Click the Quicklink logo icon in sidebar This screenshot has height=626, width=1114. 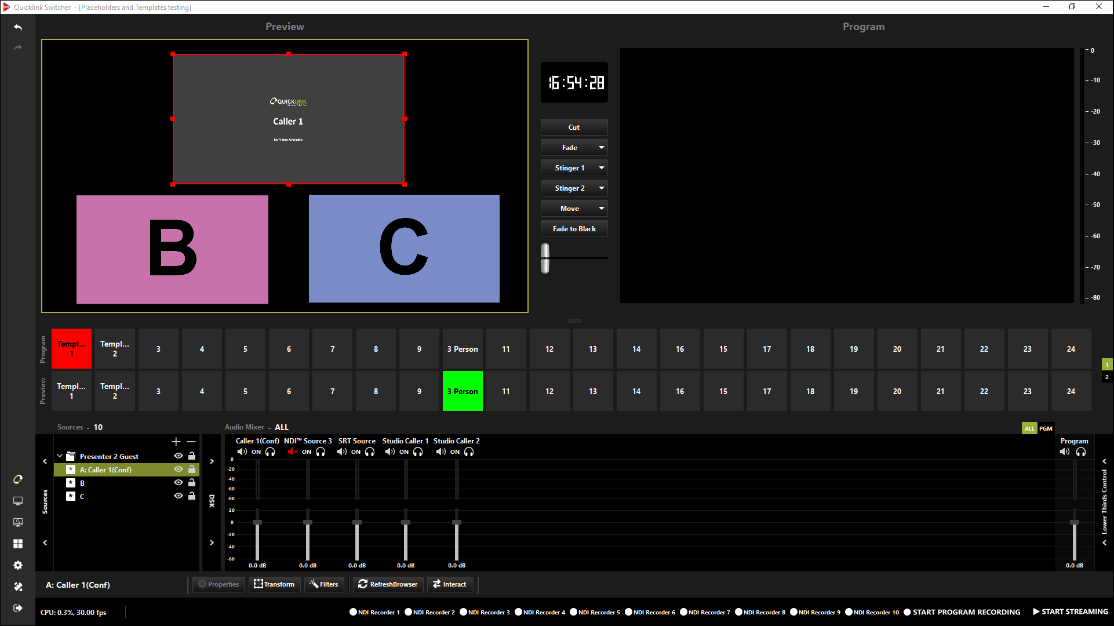pos(18,479)
